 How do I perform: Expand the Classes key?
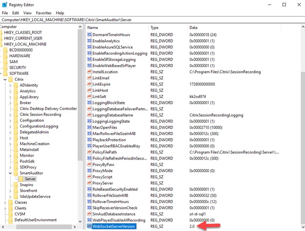(x=5, y=202)
